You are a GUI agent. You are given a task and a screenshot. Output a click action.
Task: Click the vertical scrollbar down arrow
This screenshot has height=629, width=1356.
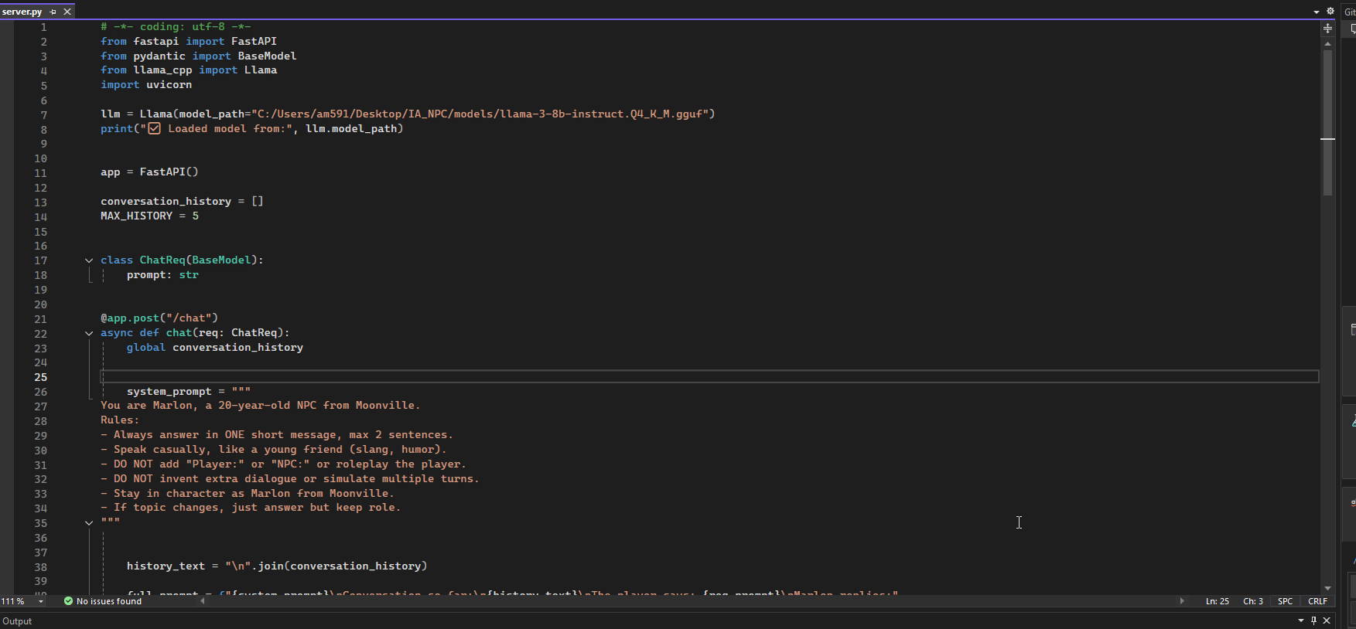point(1327,588)
